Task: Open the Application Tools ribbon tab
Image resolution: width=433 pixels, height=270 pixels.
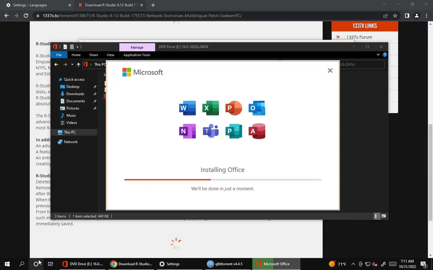Action: coord(137,55)
